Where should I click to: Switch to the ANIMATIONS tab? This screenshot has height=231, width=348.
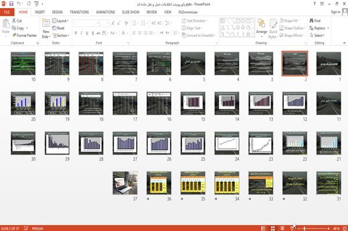tap(105, 12)
